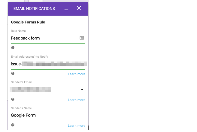
Task: Close the Email Notifications panel
Action: (79, 8)
